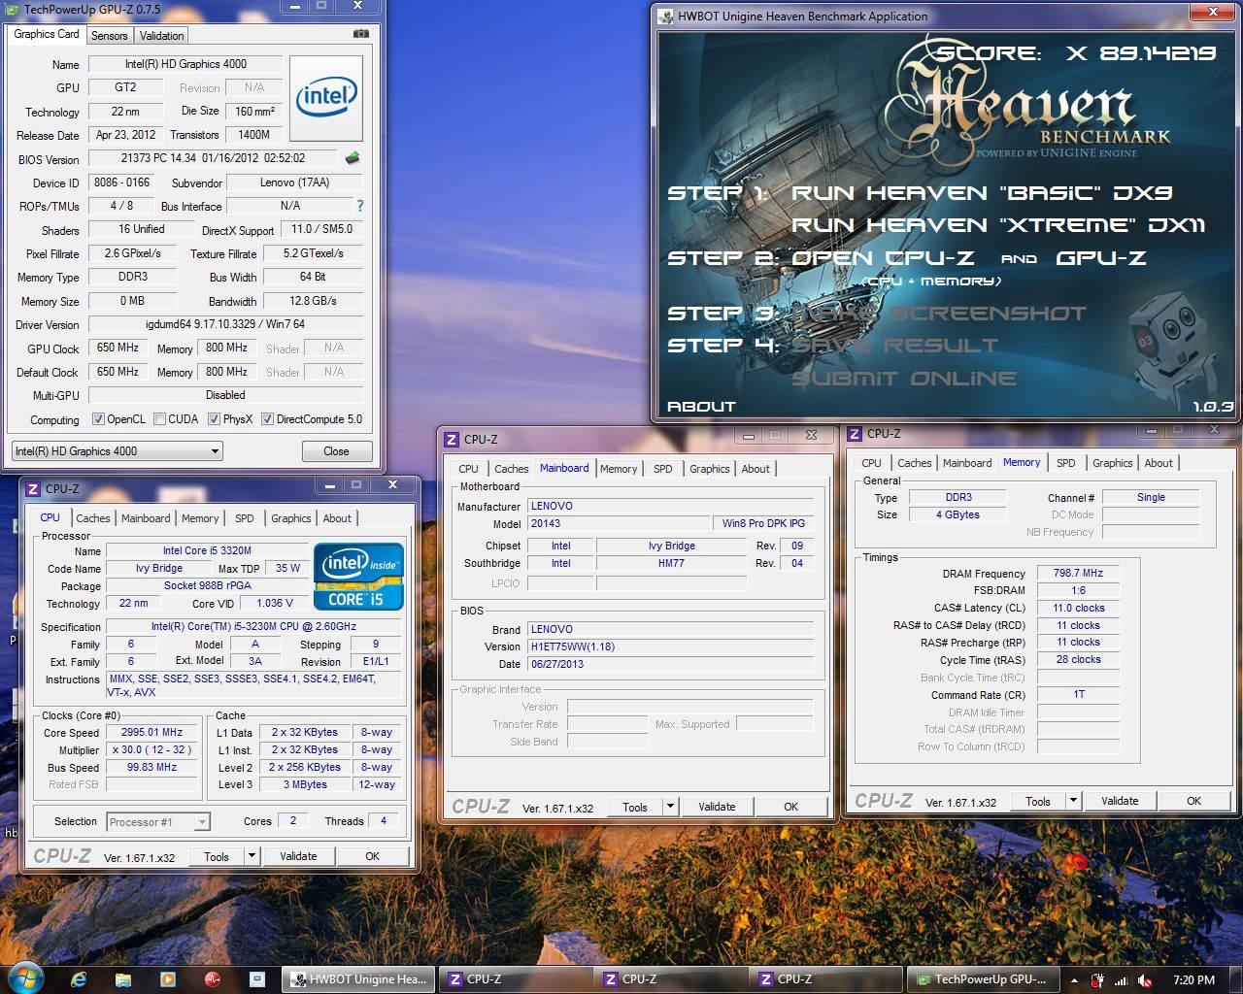Click Save Result in Heaven window
1243x994 pixels.
(894, 346)
